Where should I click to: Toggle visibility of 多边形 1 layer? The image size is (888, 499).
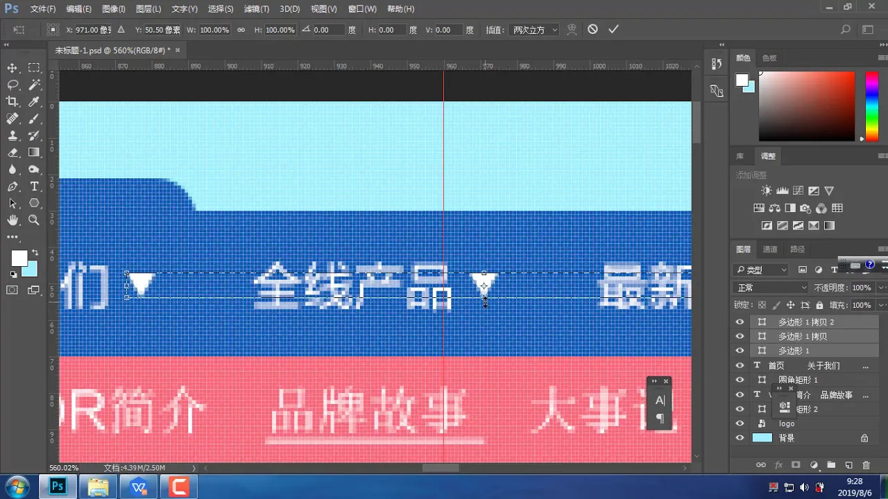point(740,351)
